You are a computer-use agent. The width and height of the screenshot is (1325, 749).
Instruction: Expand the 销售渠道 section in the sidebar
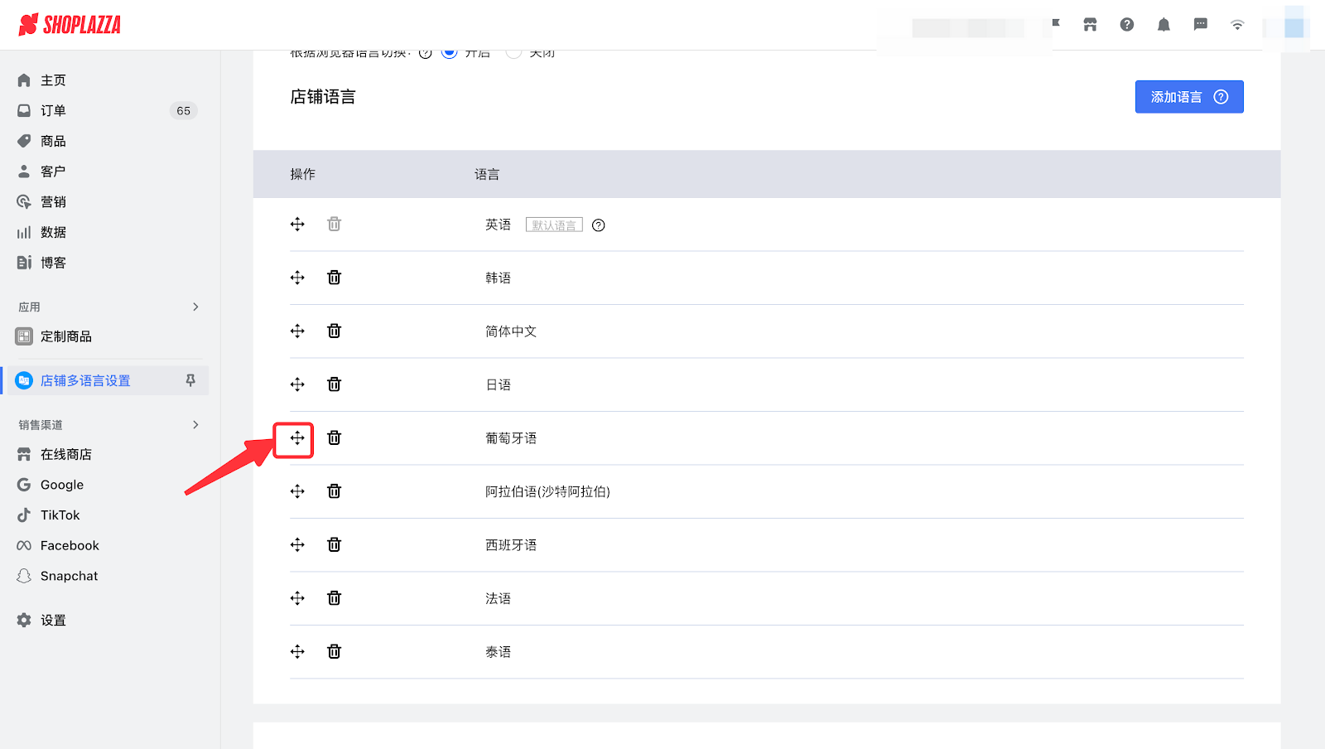[195, 423]
